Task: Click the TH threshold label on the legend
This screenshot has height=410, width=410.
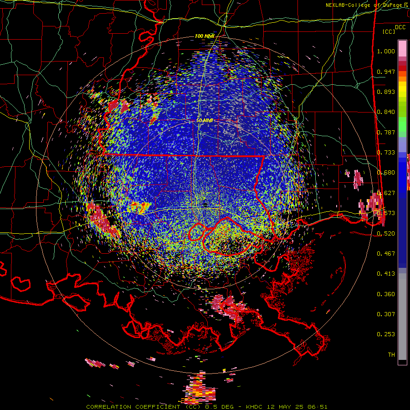Action: 391,354
